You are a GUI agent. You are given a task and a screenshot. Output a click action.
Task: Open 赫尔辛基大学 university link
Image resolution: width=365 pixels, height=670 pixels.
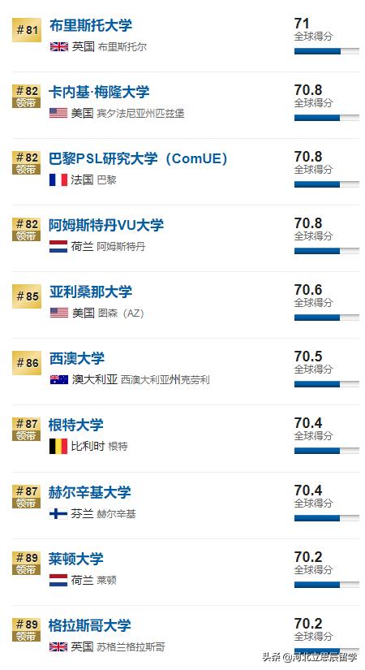coord(90,492)
